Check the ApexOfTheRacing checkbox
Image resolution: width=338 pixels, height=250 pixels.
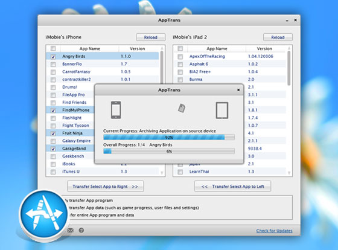point(180,57)
